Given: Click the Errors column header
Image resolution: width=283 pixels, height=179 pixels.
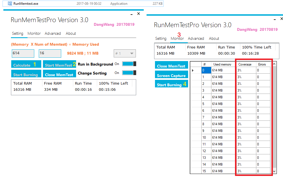Looking at the screenshot, I should [x=263, y=64].
